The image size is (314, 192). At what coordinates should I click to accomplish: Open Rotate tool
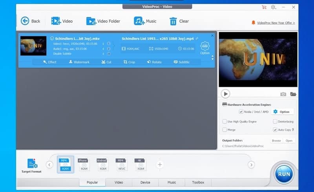coord(154,62)
